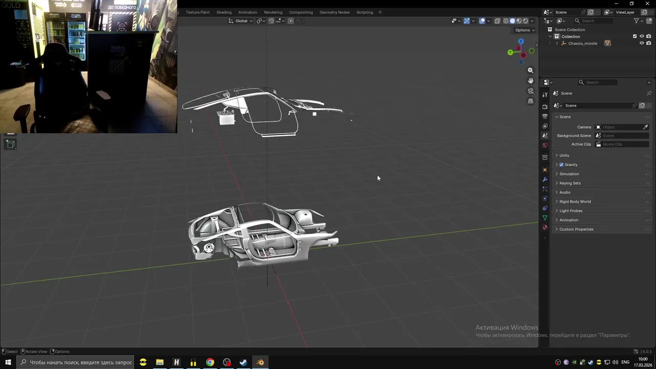
Task: Switch between perspective and orthographic grid icon
Action: click(530, 101)
